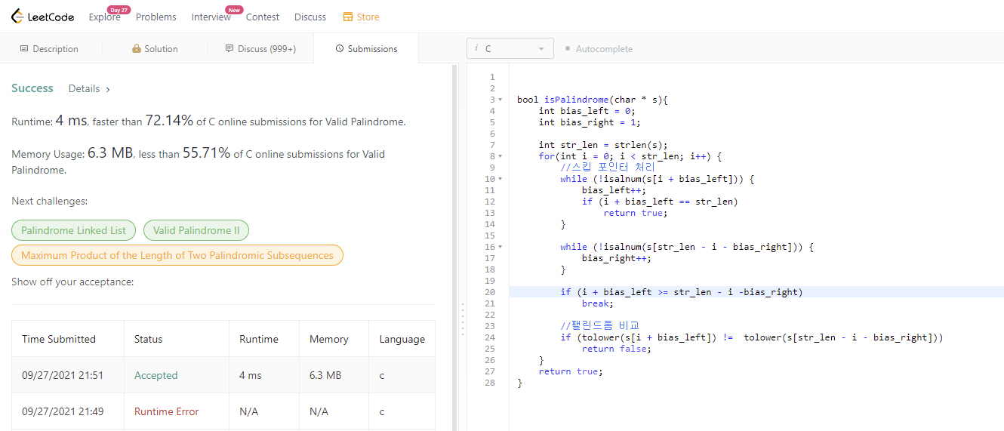Image resolution: width=1004 pixels, height=431 pixels.
Task: Click the Store shop icon
Action: [x=347, y=17]
